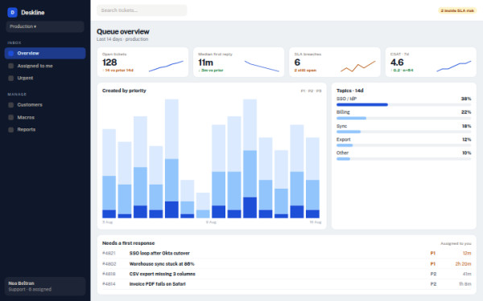The width and height of the screenshot is (483, 301).
Task: Open the Macros section
Action: tap(45, 117)
